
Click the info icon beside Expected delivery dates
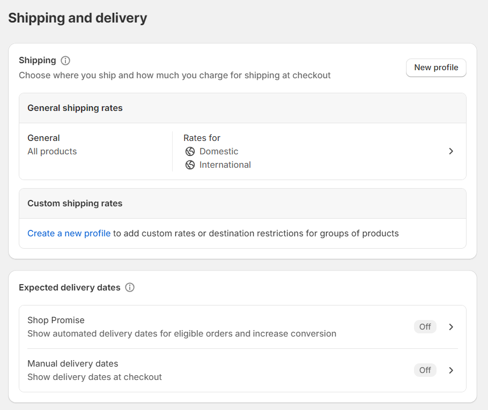[x=130, y=287]
